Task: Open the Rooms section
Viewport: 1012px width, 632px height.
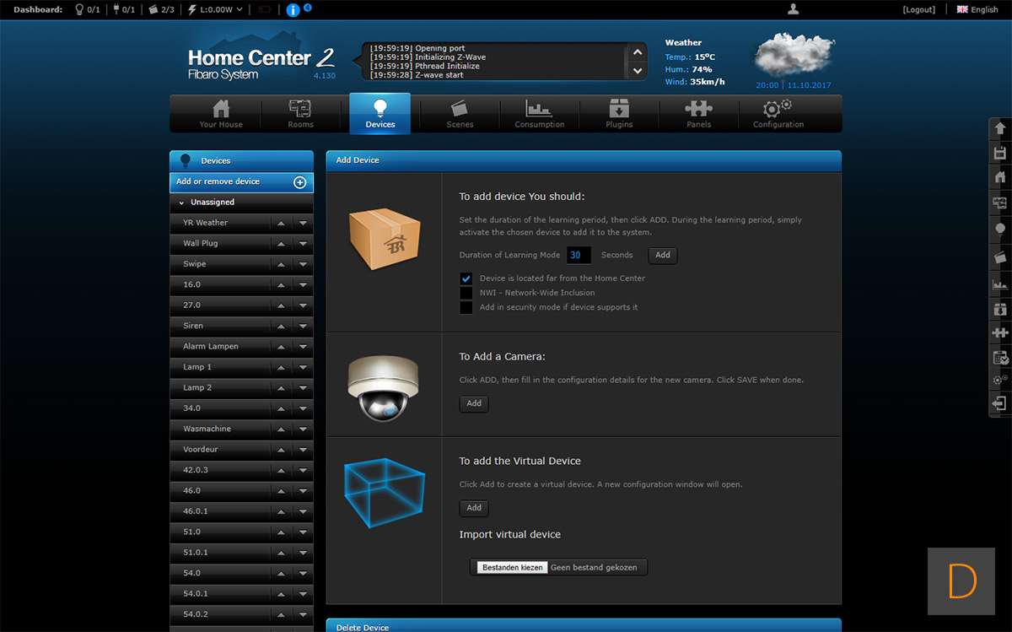Action: pyautogui.click(x=300, y=114)
